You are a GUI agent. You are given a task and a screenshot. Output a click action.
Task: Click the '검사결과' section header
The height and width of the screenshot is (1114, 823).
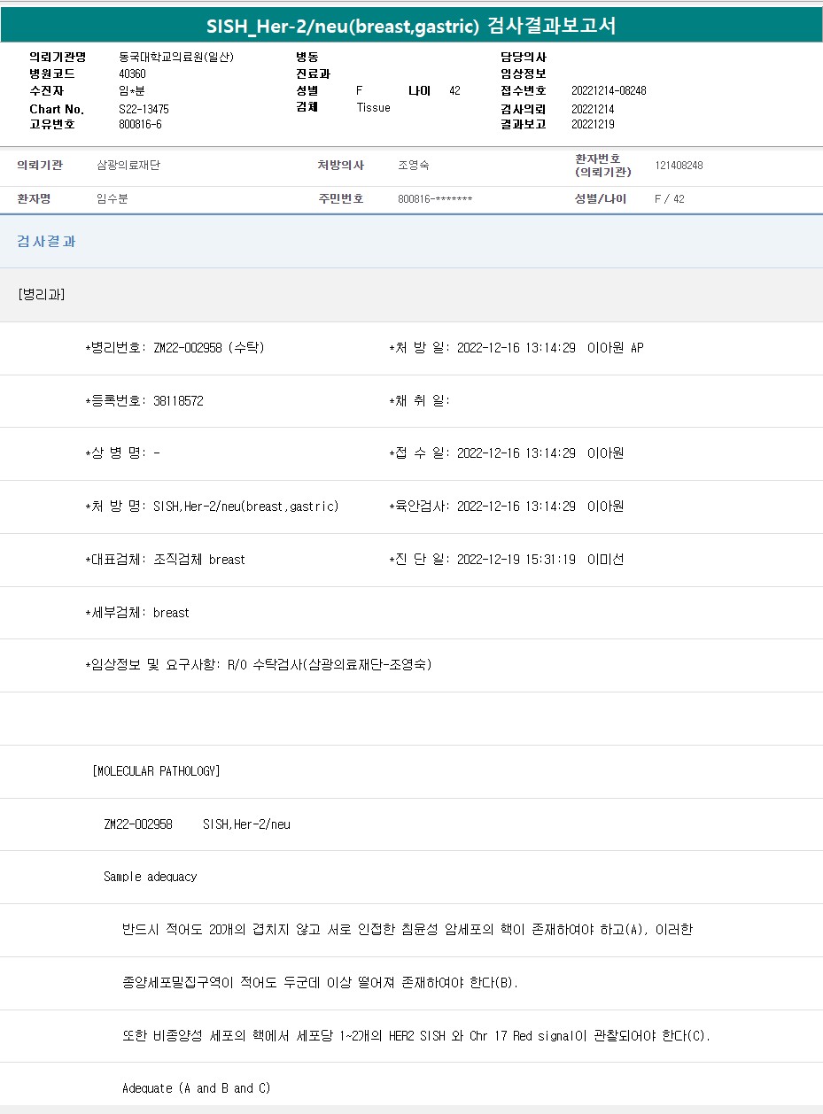(46, 241)
